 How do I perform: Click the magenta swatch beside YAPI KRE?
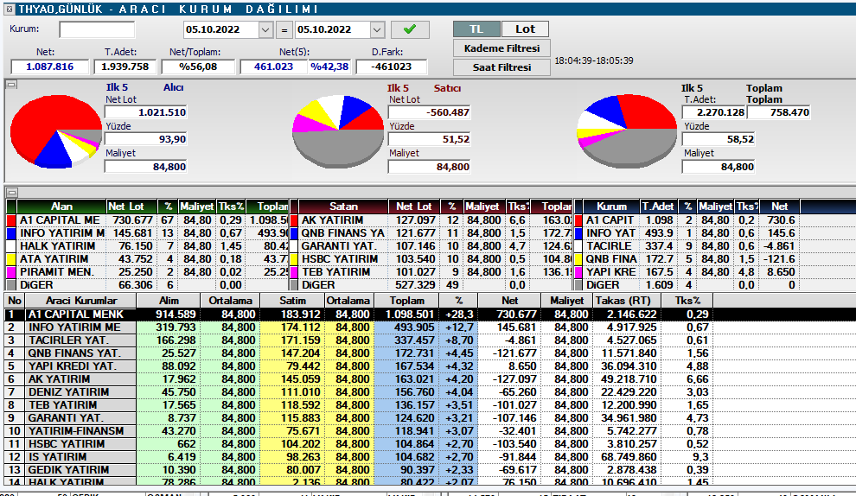(578, 271)
